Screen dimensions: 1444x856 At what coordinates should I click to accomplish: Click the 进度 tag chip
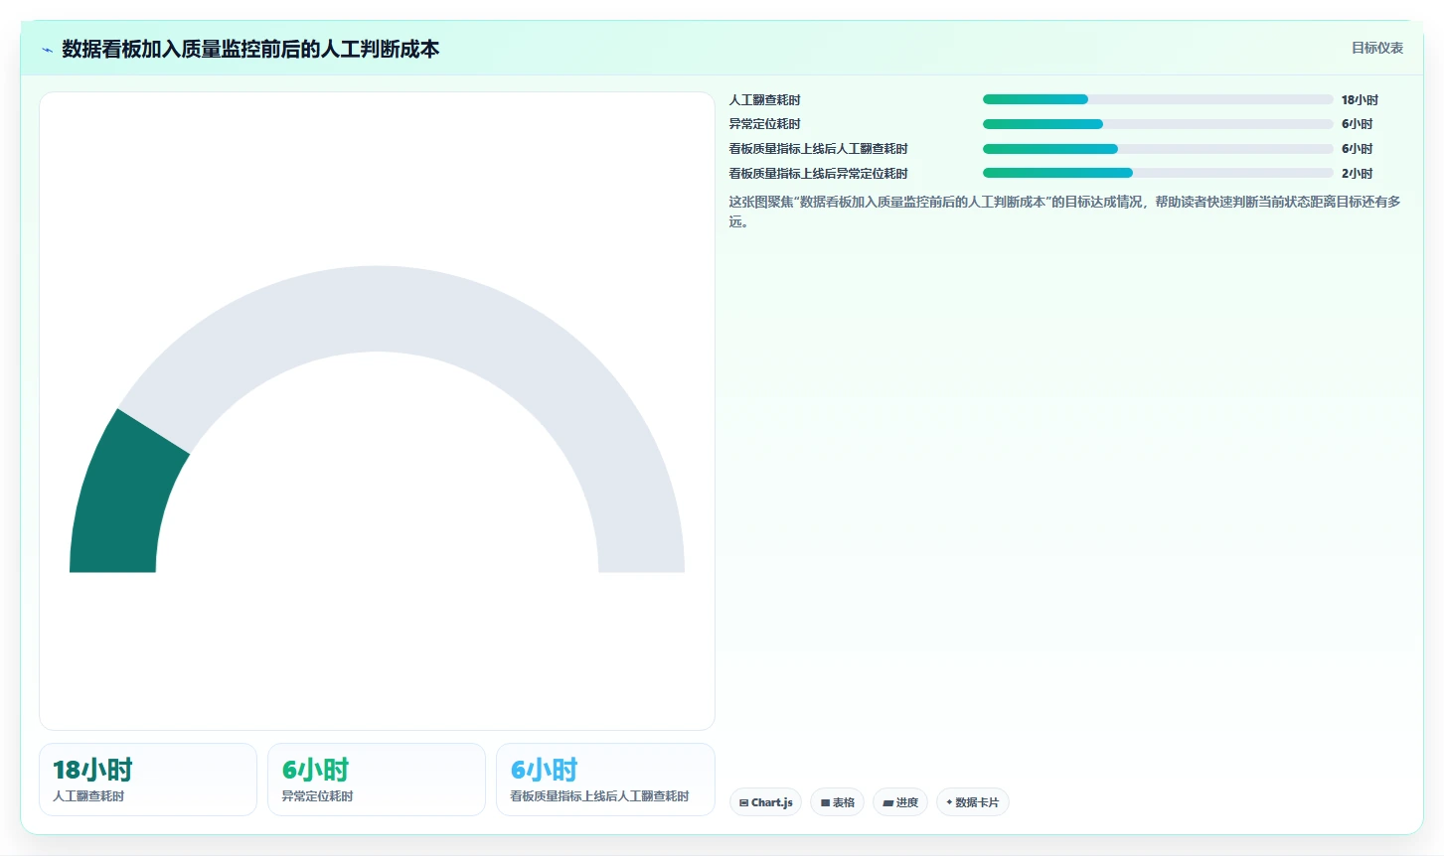(899, 802)
